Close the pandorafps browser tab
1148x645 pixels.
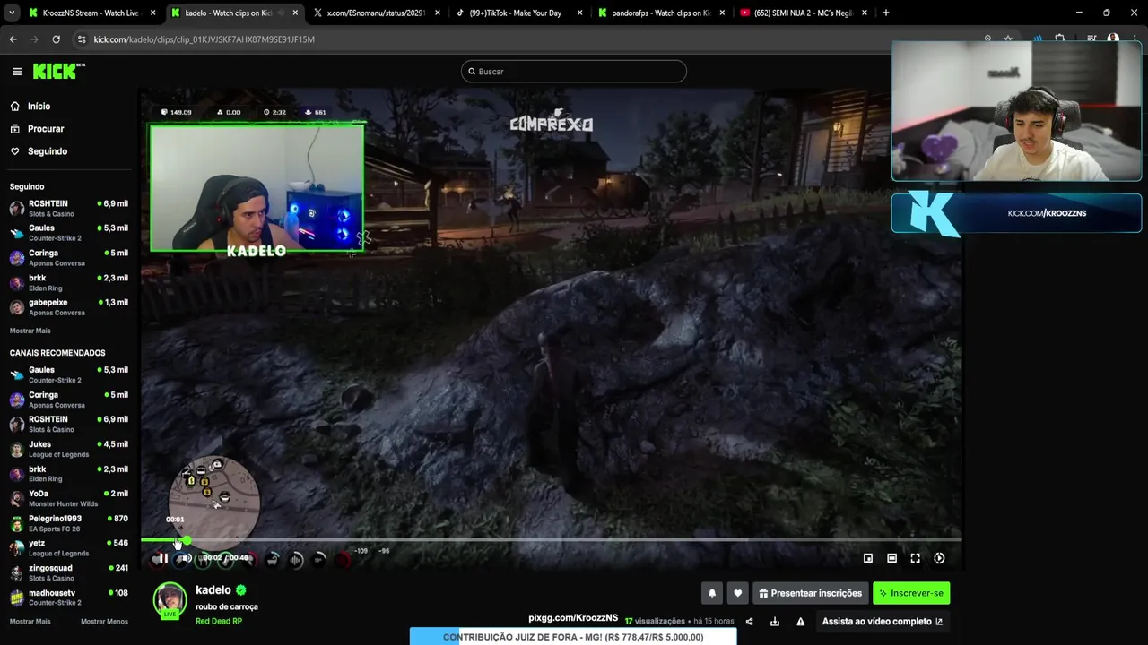coord(722,13)
